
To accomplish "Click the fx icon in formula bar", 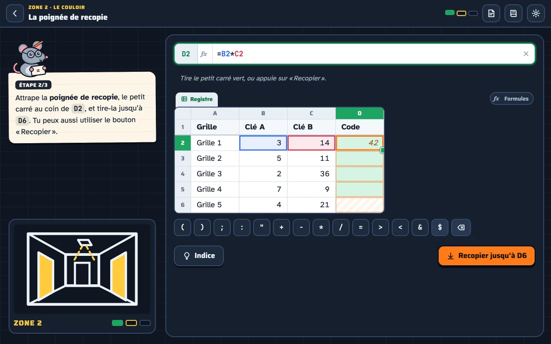I will (204, 54).
